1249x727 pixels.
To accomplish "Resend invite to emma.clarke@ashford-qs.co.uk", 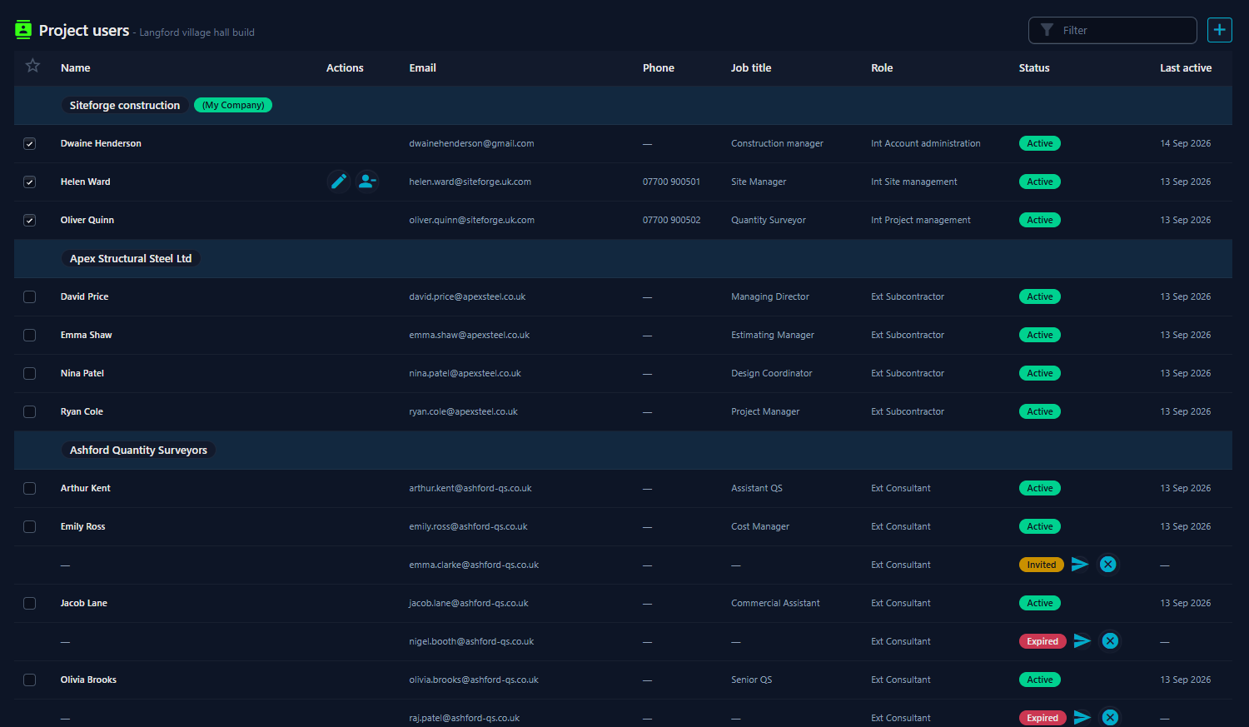I will (x=1080, y=565).
